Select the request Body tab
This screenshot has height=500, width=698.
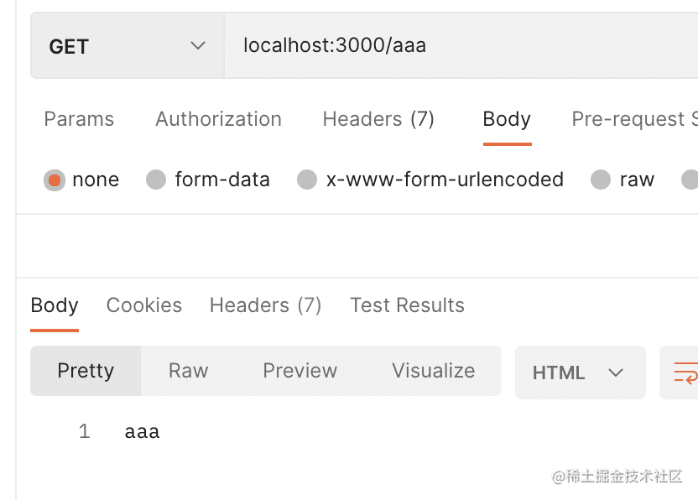click(507, 119)
